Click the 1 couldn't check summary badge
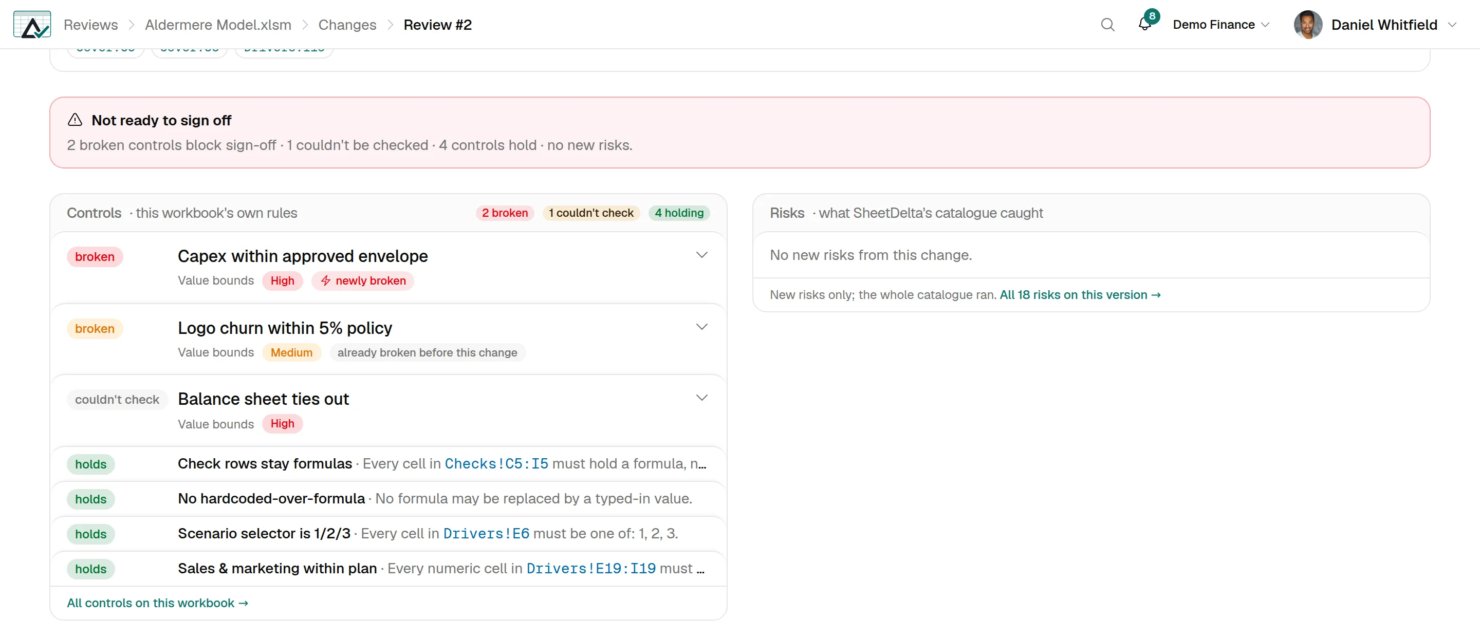 pos(590,213)
